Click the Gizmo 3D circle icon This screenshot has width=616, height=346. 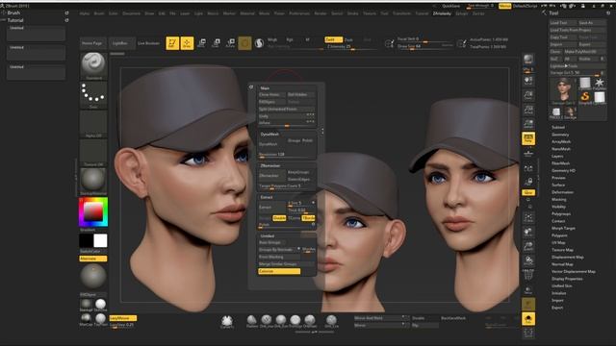[244, 42]
